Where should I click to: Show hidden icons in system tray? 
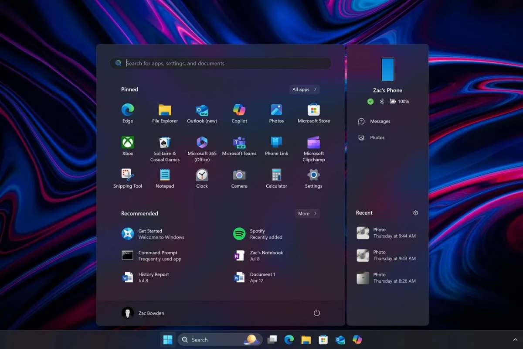(x=515, y=340)
